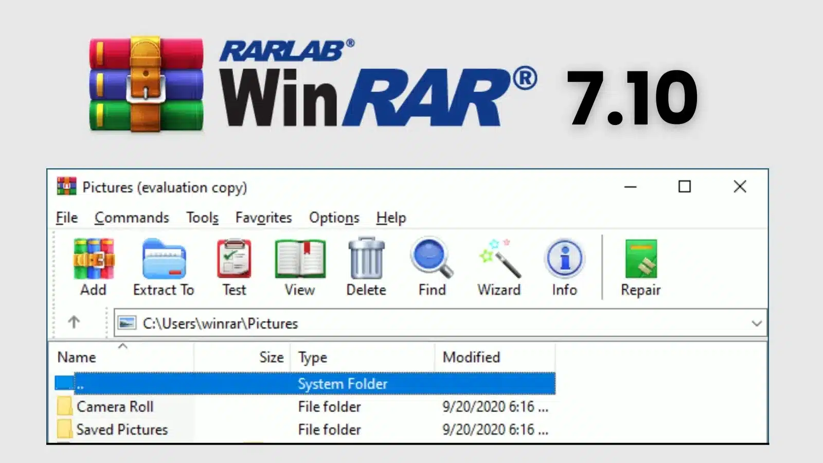The width and height of the screenshot is (823, 463).
Task: Click 'File folder' type of Saved Pictures
Action: click(329, 429)
